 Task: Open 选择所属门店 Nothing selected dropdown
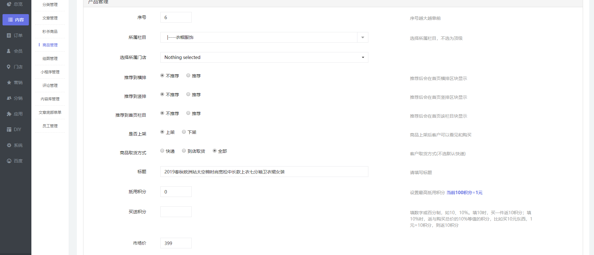[x=264, y=57]
